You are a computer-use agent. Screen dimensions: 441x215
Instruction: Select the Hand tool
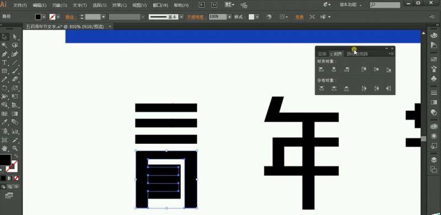(4, 148)
